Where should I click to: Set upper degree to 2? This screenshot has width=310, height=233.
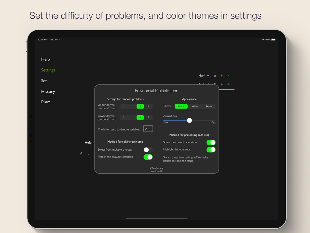(x=132, y=106)
